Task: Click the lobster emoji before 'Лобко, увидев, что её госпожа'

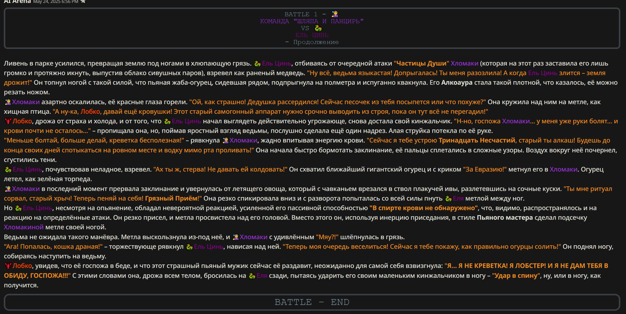Action: (8, 266)
